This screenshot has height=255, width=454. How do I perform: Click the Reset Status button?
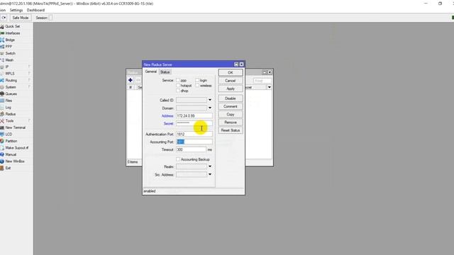click(231, 130)
